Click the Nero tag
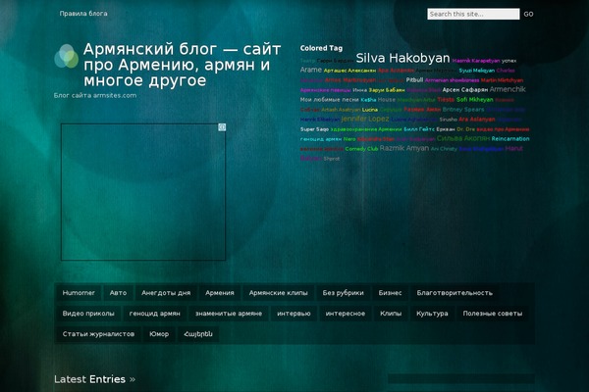This screenshot has width=589, height=392. click(349, 139)
